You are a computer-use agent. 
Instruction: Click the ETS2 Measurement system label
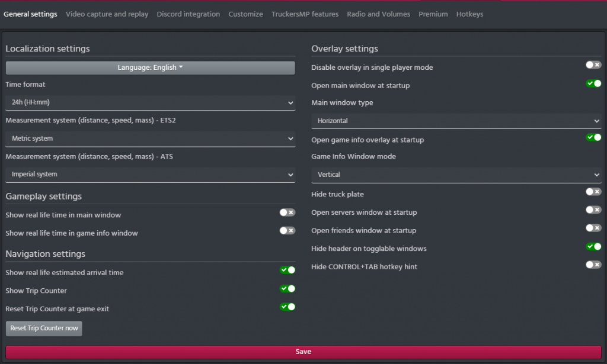click(91, 121)
